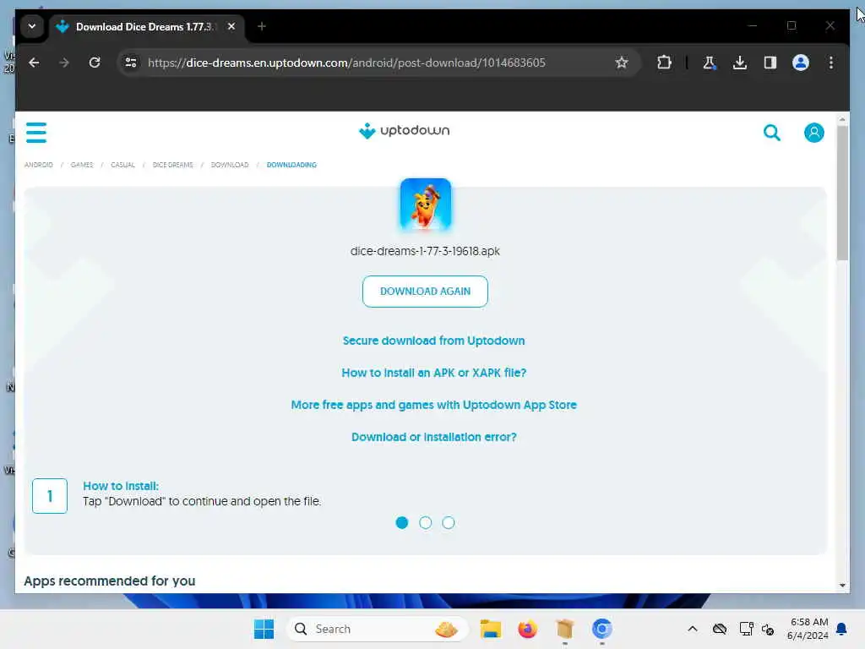Open File Explorer from the taskbar
This screenshot has width=865, height=649.
click(491, 629)
